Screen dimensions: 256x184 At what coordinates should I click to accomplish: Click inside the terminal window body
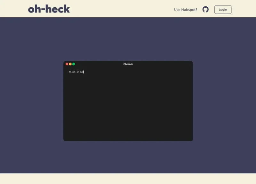click(x=128, y=105)
